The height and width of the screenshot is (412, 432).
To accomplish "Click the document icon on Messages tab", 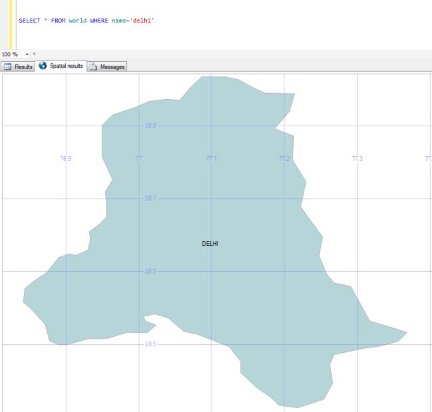I will [94, 66].
